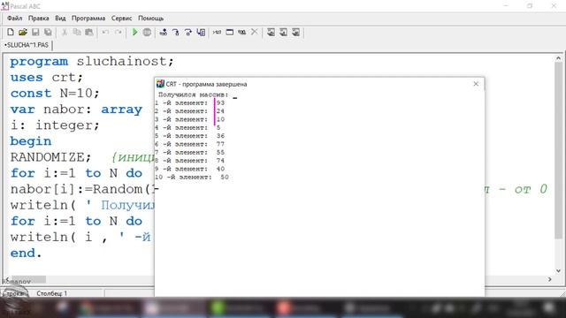This screenshot has width=566, height=318.
Task: Click the toolbar icon left of the X
Action: pos(241,33)
